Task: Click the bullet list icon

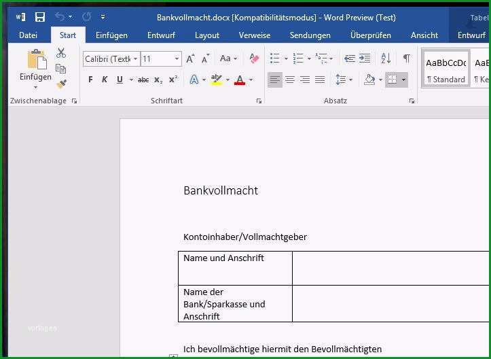Action: [275, 58]
